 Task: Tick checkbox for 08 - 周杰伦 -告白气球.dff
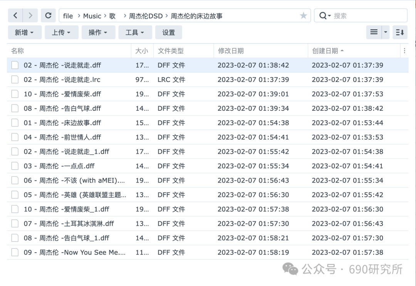pos(15,108)
